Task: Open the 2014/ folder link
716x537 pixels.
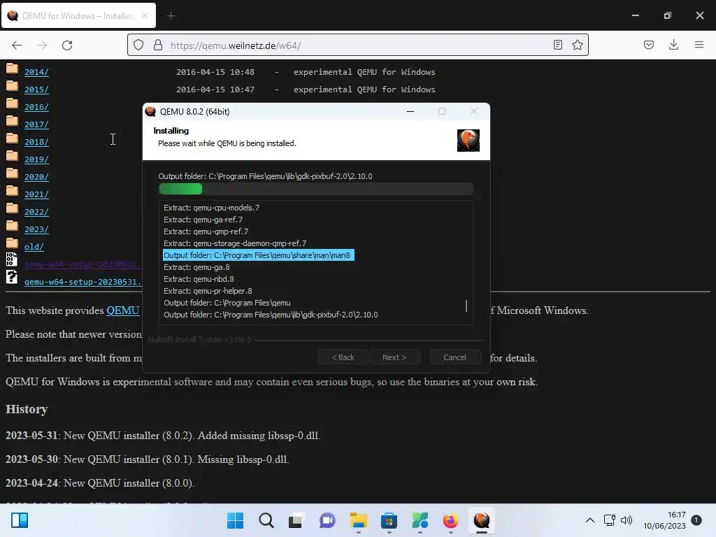Action: pyautogui.click(x=36, y=72)
